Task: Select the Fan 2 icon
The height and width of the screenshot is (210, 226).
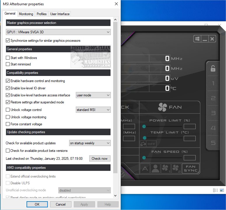Action: (x=176, y=169)
